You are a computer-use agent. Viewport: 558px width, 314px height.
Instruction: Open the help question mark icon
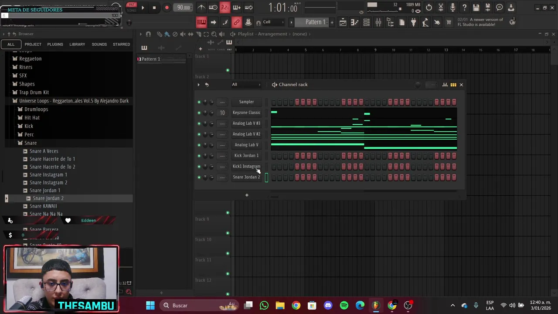[x=464, y=7]
